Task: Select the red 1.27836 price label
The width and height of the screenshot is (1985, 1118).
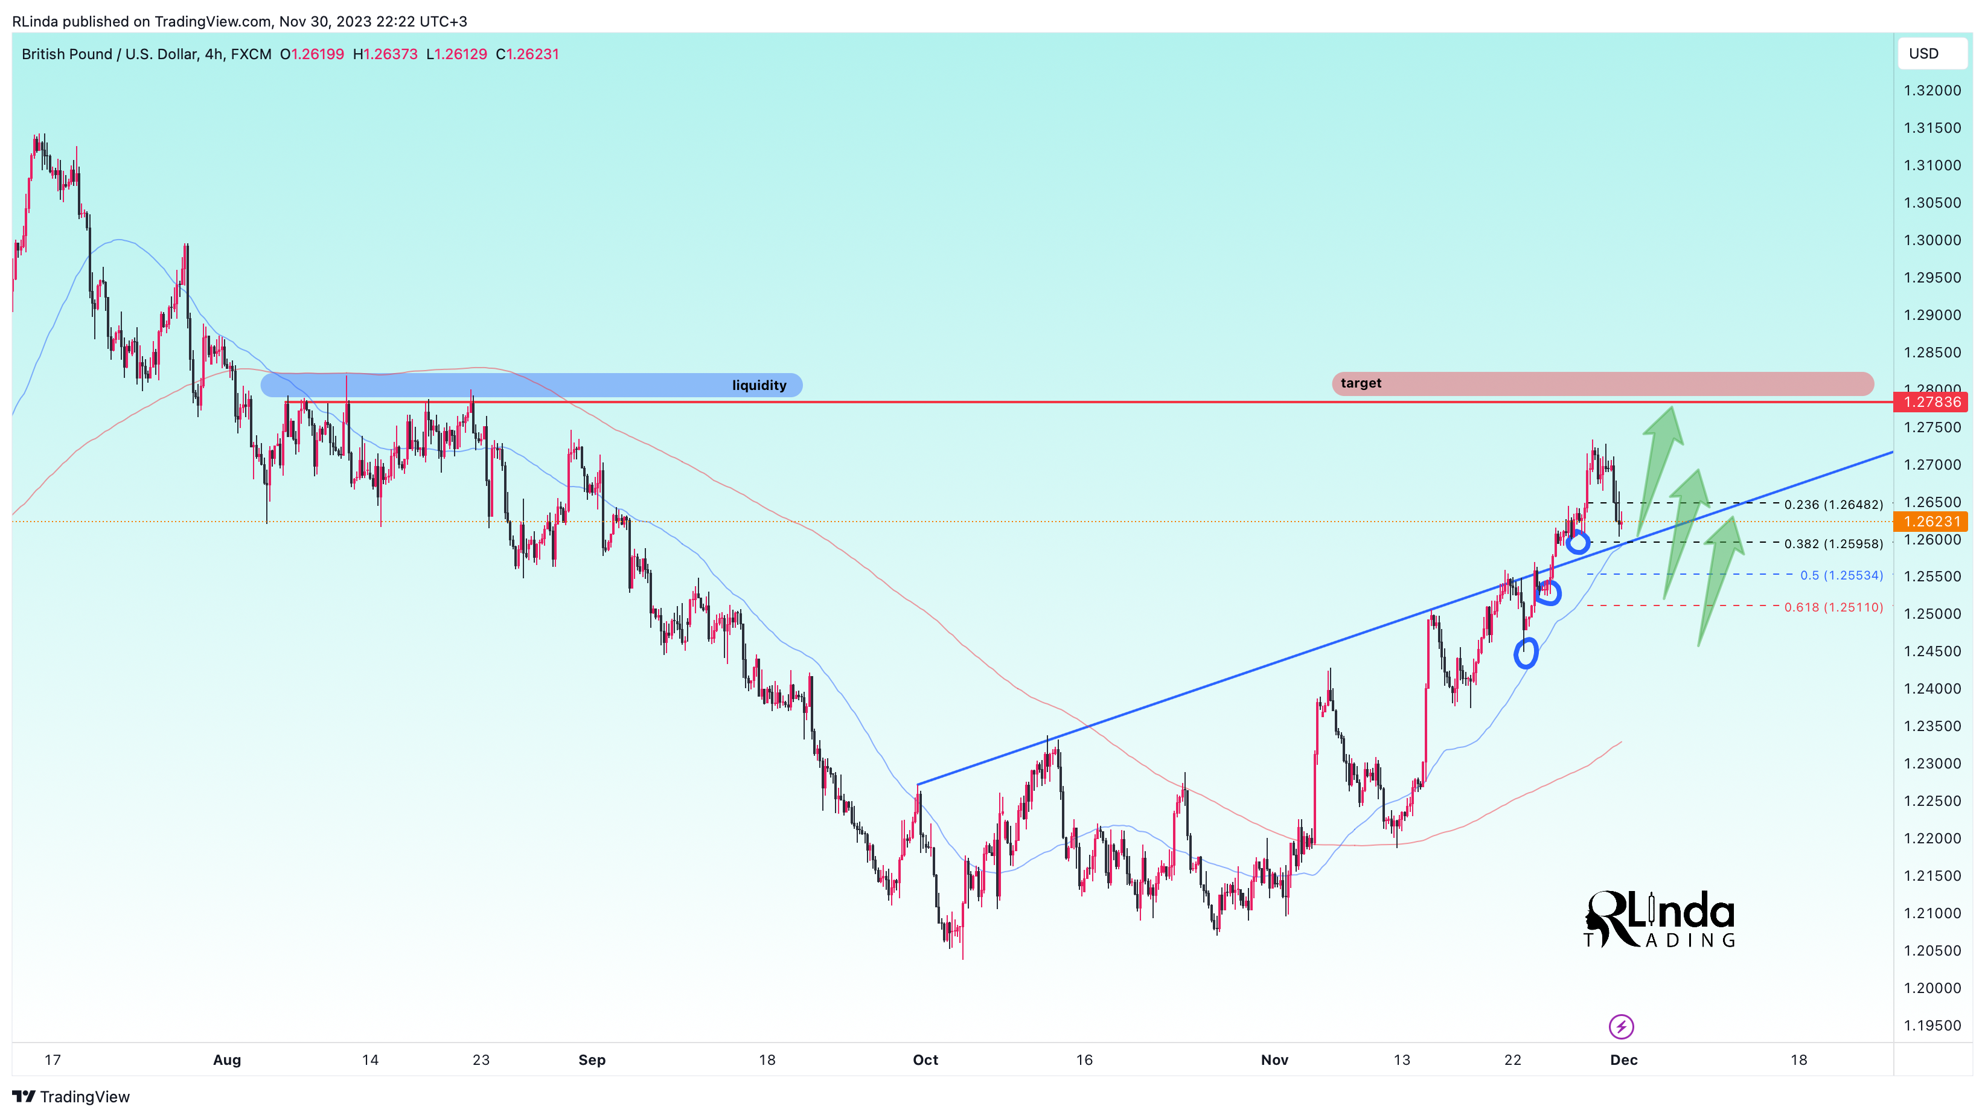Action: coord(1931,402)
